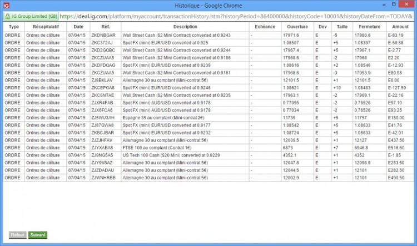The height and width of the screenshot is (246, 417).
Task: Click the Fermeture column header
Action: [x=369, y=27]
